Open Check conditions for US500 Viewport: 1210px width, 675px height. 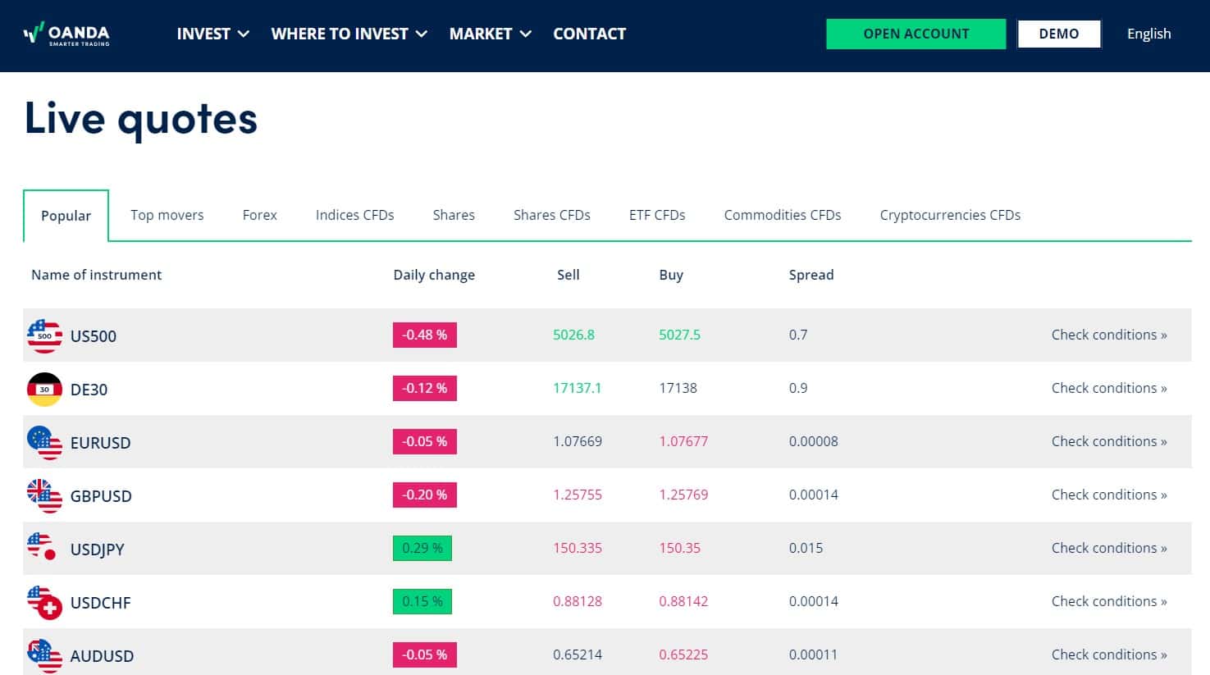pos(1108,335)
